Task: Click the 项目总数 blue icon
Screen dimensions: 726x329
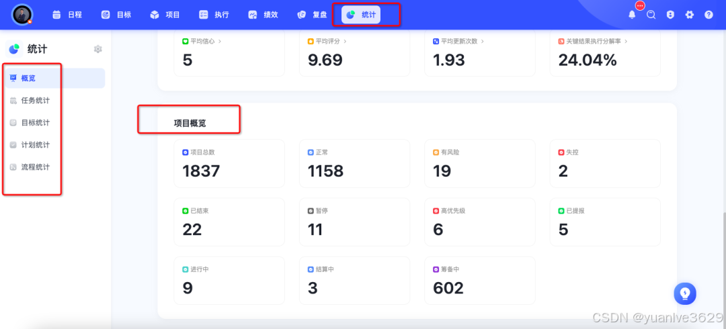Action: tap(186, 152)
